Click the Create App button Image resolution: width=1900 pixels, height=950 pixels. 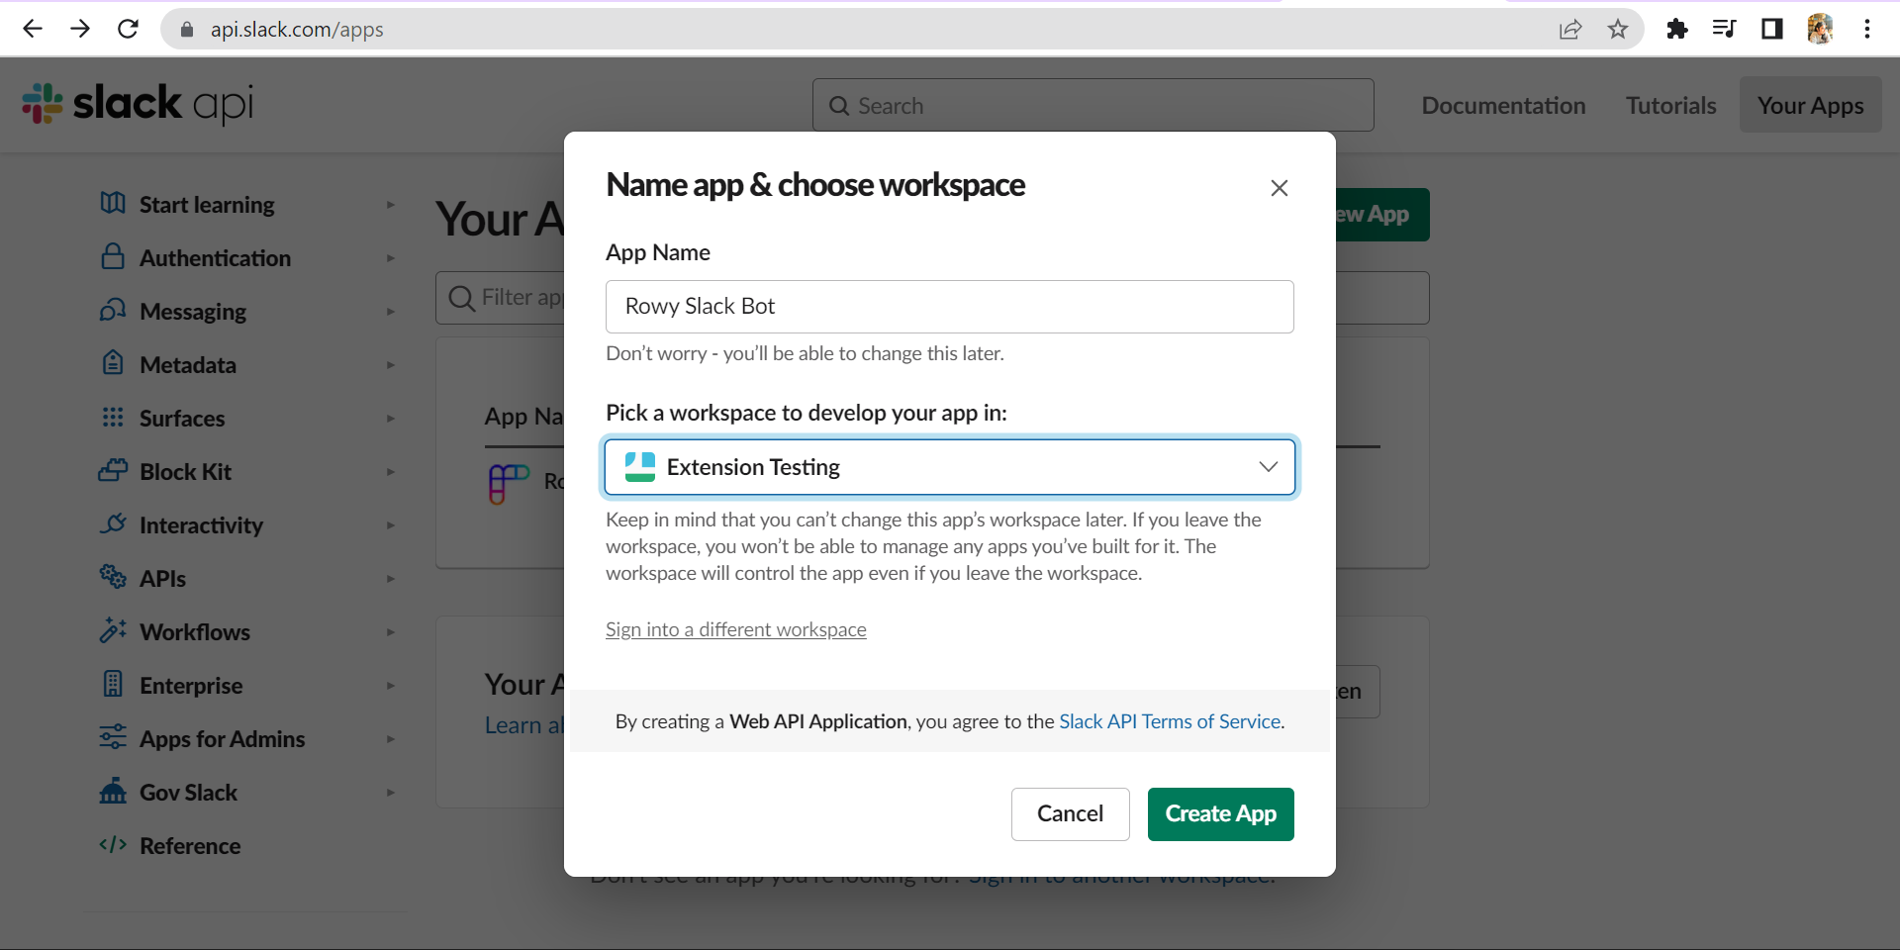(1220, 814)
